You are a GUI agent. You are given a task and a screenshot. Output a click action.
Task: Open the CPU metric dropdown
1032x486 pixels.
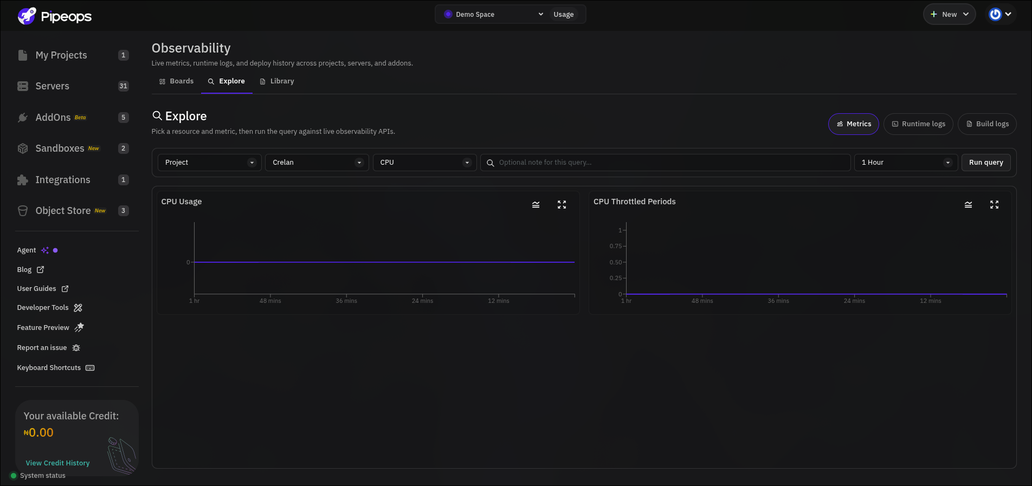425,163
